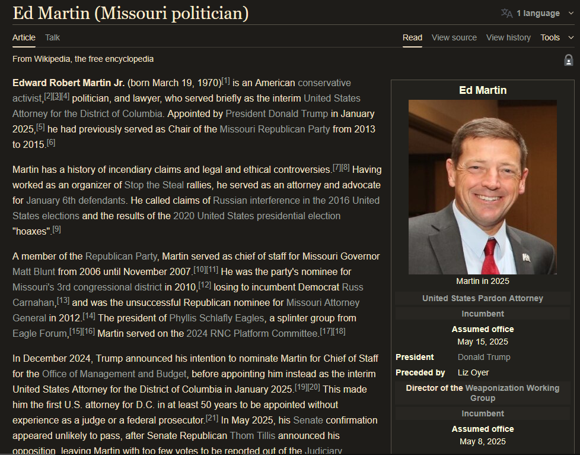The height and width of the screenshot is (455, 580).
Task: Open the 'Phyllis Schlafly Eagles' link
Action: tap(217, 318)
